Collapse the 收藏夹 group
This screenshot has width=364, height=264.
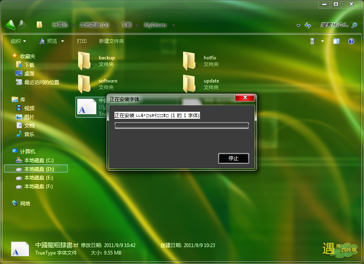click(x=28, y=57)
